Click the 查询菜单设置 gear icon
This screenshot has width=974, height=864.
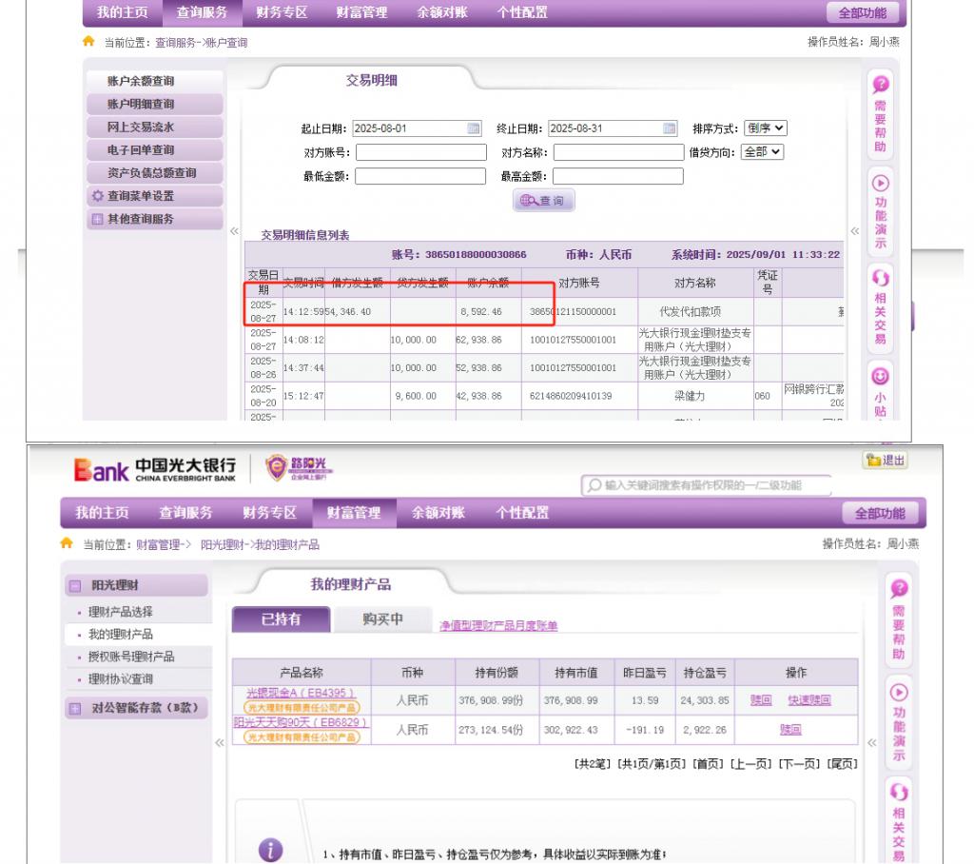click(x=96, y=196)
